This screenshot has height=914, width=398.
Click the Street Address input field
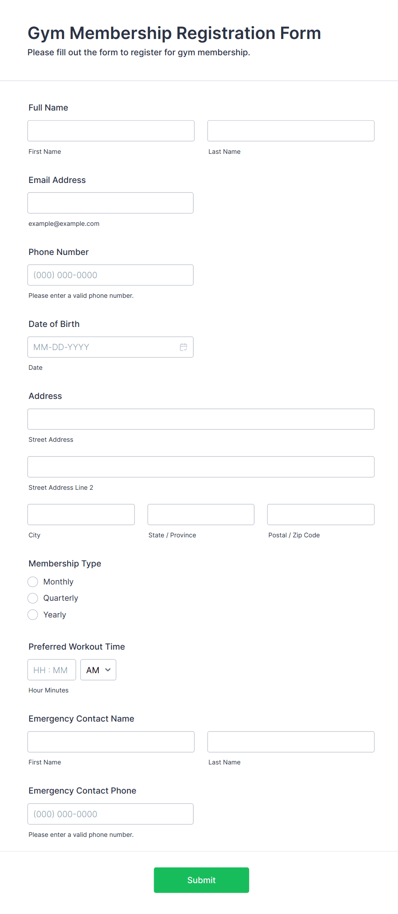(x=201, y=419)
